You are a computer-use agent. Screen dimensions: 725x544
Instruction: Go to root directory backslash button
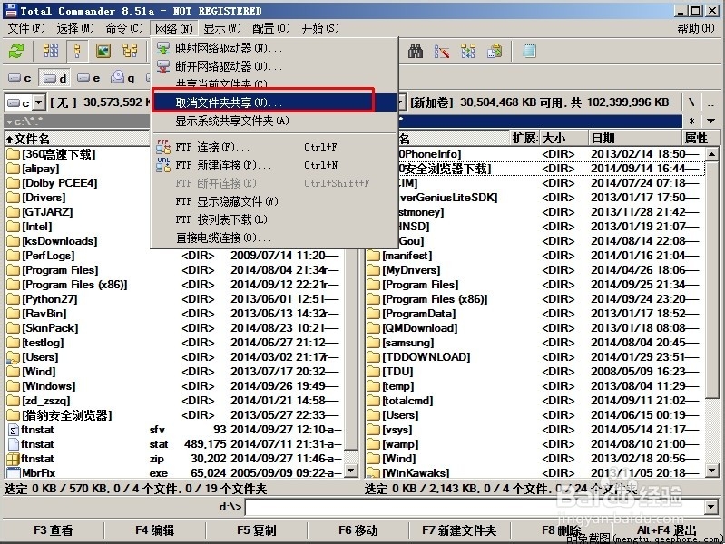pyautogui.click(x=691, y=102)
